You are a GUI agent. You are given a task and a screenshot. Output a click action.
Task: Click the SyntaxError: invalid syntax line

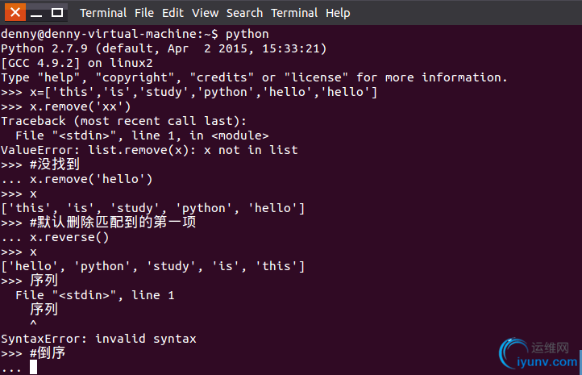pos(98,339)
